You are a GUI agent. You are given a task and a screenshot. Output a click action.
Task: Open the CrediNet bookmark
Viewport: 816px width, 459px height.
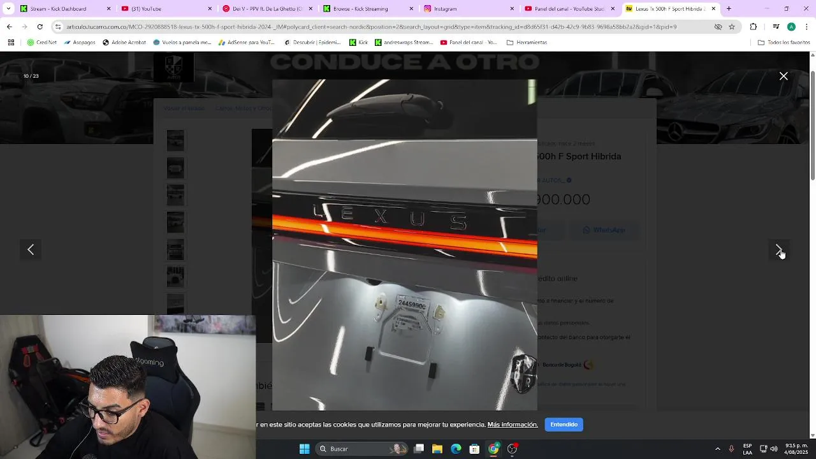tap(42, 42)
